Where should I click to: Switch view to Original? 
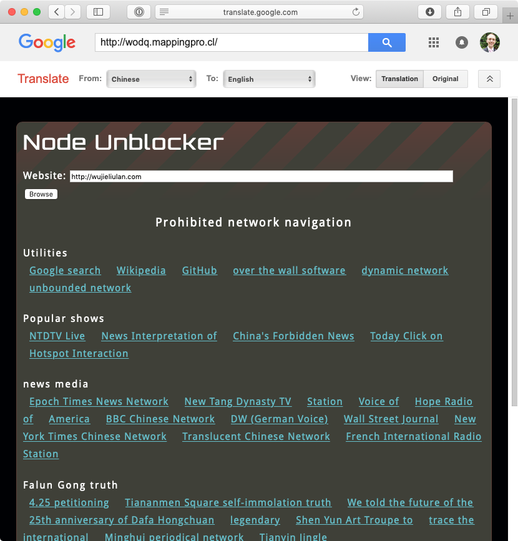pyautogui.click(x=445, y=79)
